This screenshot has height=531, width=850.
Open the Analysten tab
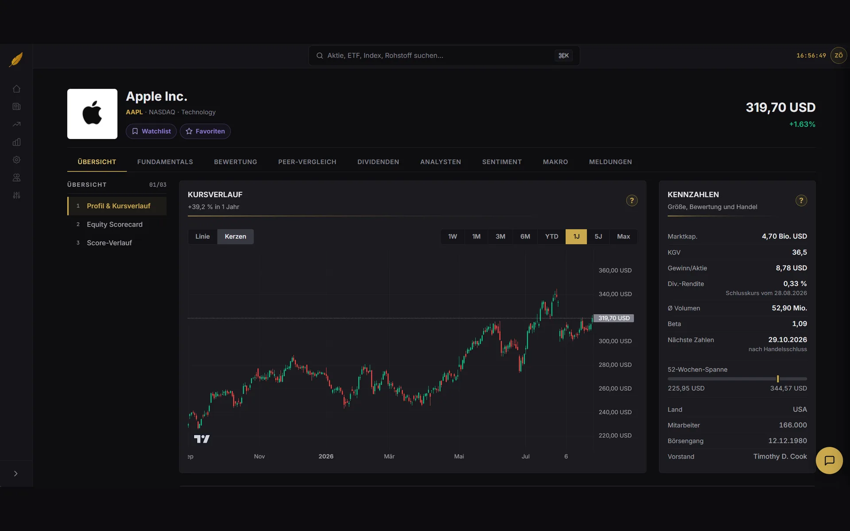[x=440, y=162]
